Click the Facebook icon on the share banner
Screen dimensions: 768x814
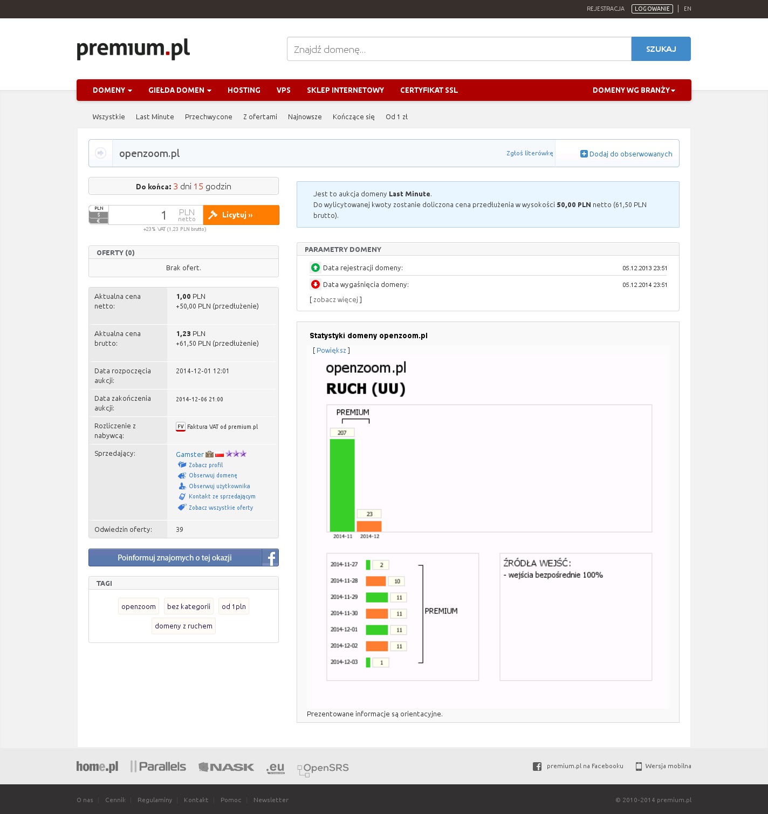(271, 558)
